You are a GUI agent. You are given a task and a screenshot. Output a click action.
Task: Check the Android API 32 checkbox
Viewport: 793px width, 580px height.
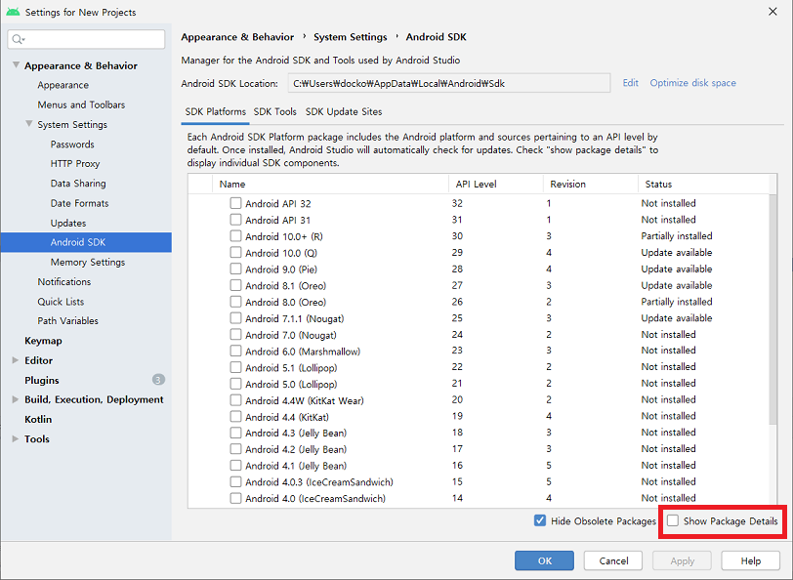[x=235, y=203]
